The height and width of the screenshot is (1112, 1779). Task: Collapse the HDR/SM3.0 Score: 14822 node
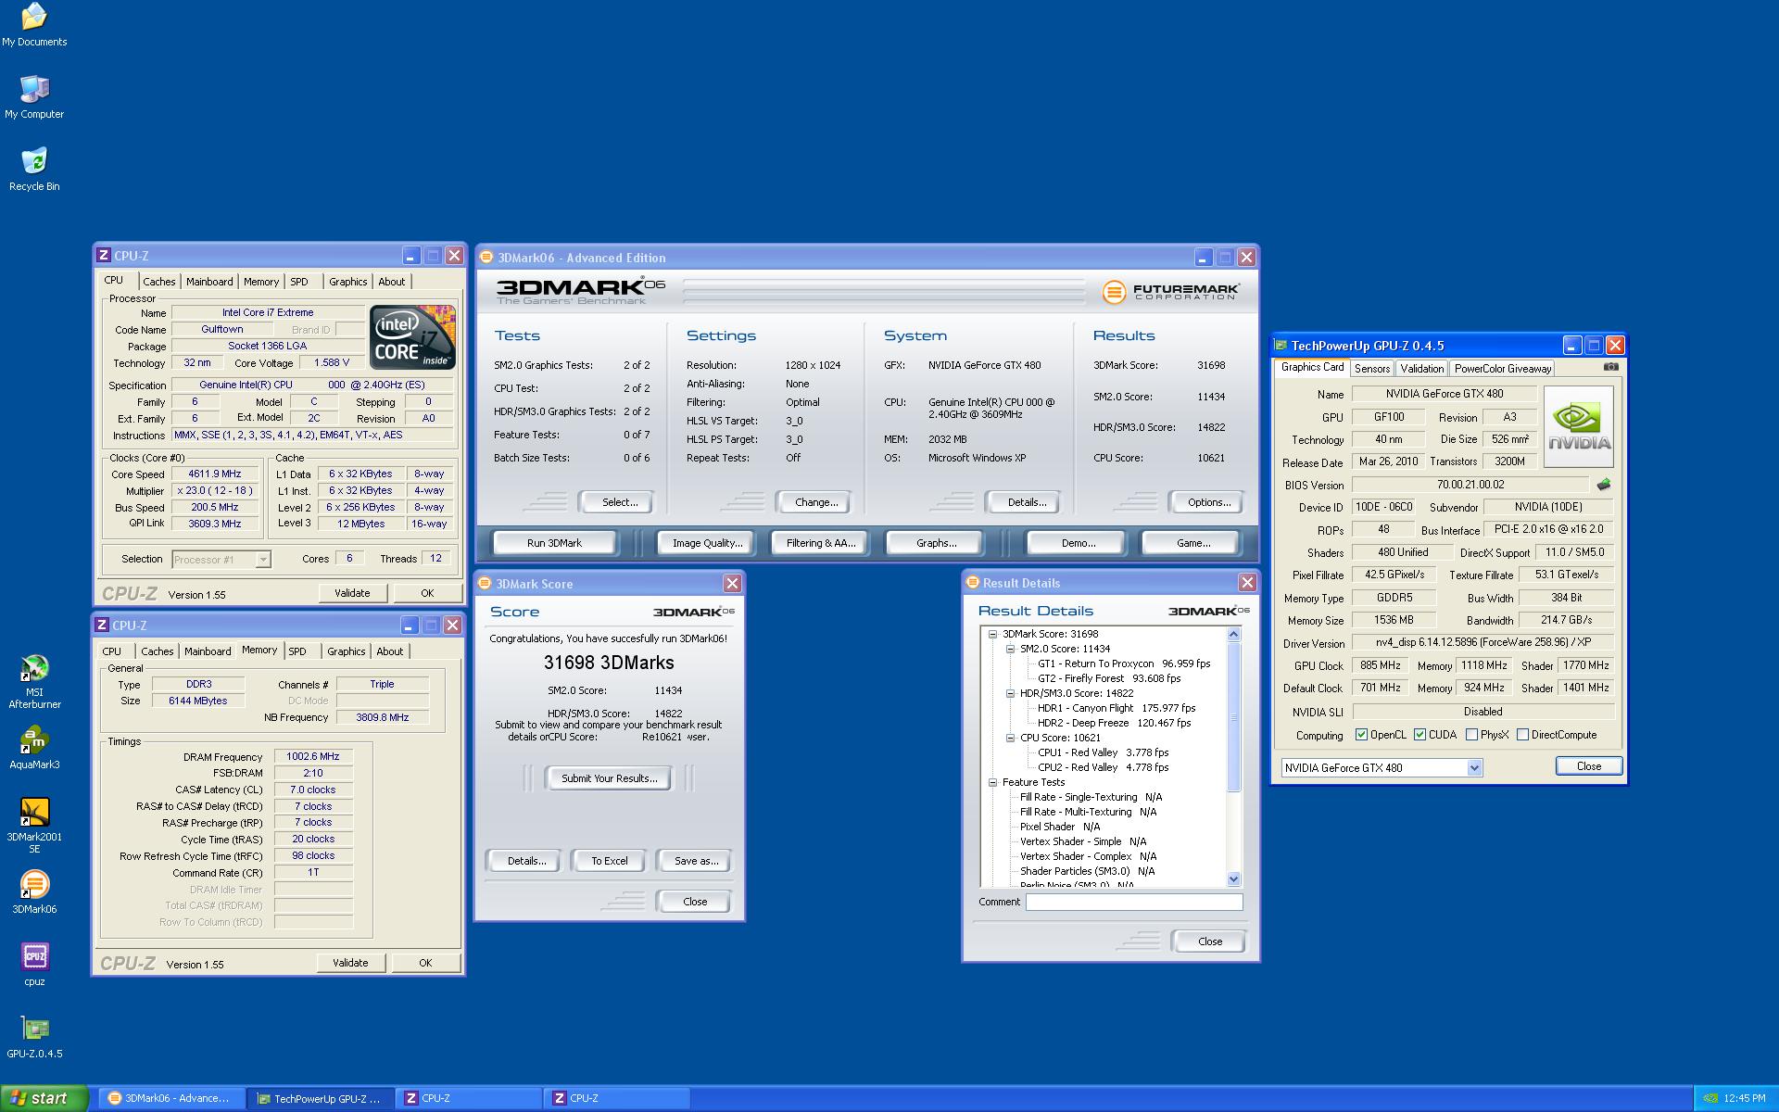(x=1010, y=694)
